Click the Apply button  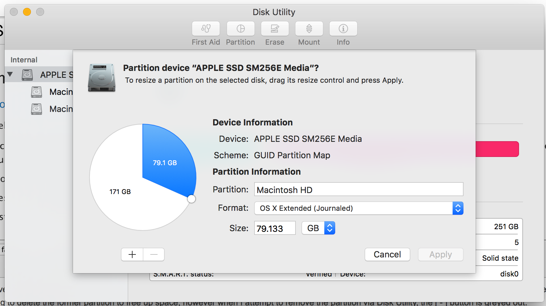[x=441, y=254]
